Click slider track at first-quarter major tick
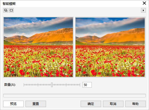This screenshot has width=149, height=110. click(38, 85)
